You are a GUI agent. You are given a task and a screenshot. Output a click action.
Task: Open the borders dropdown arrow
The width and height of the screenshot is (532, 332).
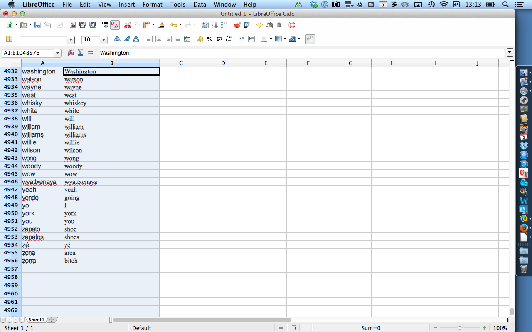tap(271, 39)
